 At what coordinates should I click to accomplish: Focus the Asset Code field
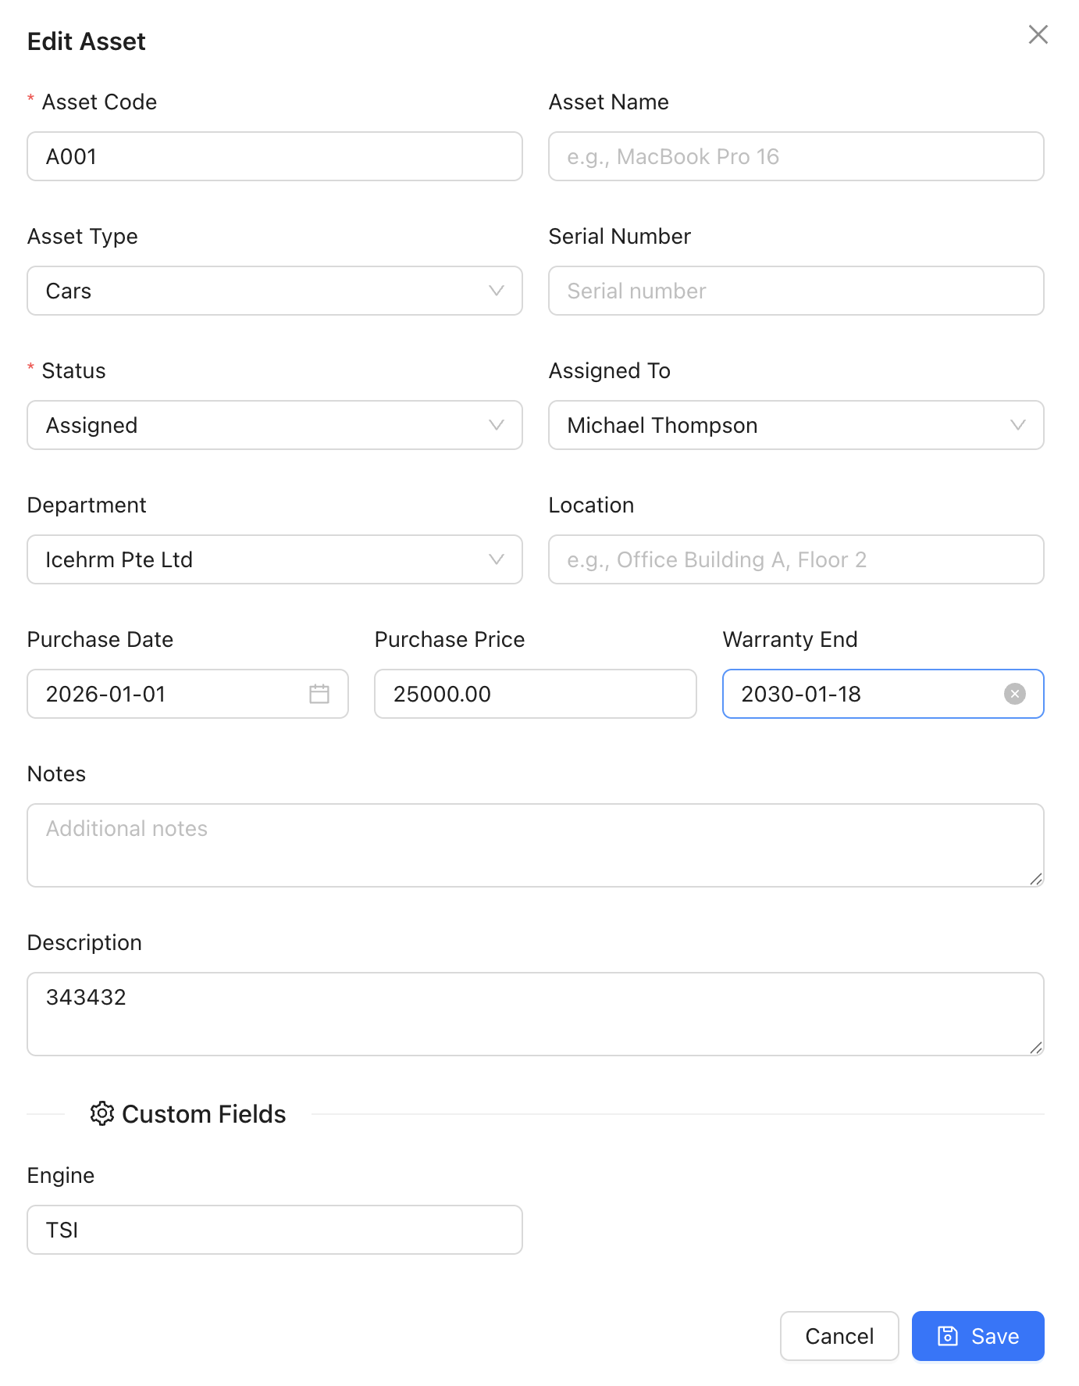pos(274,156)
